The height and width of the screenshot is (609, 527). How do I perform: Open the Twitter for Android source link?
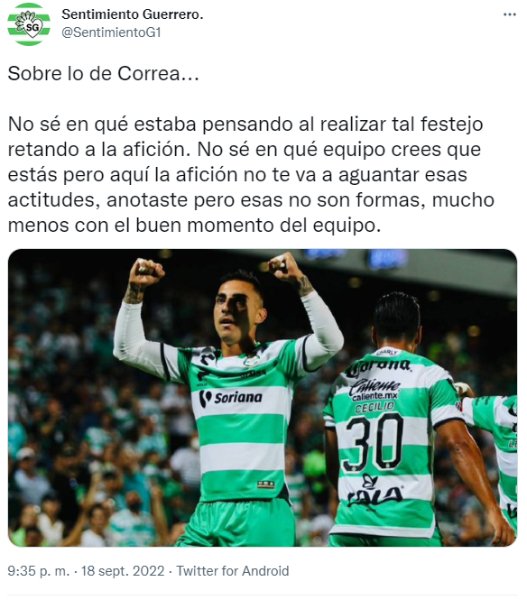233,571
